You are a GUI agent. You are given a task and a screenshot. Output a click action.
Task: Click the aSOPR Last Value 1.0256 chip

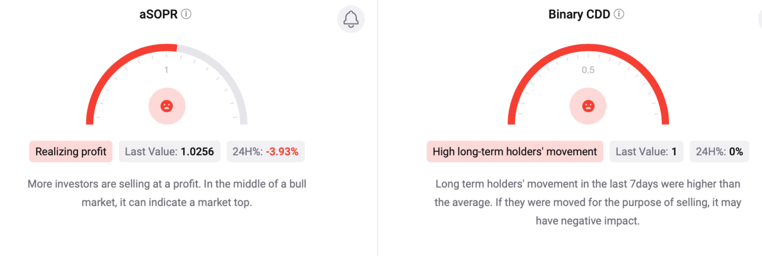pos(169,152)
